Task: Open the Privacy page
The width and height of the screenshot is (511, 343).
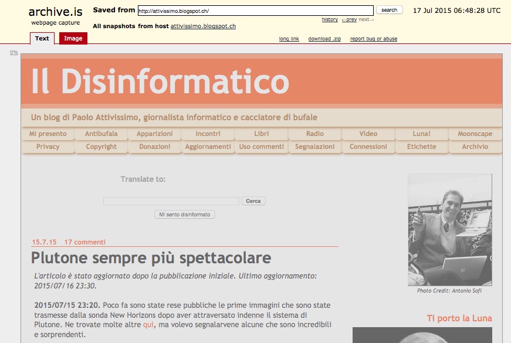Action: 48,147
